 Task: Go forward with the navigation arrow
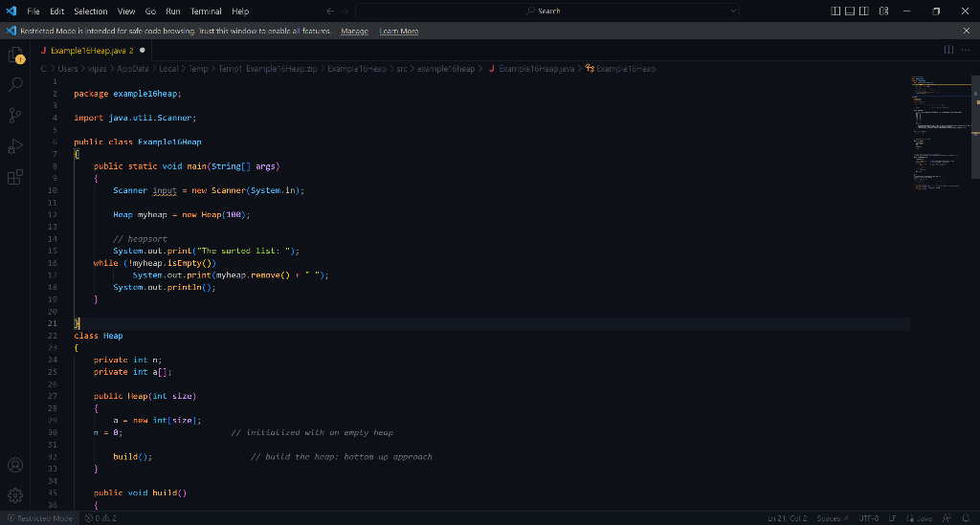click(345, 11)
